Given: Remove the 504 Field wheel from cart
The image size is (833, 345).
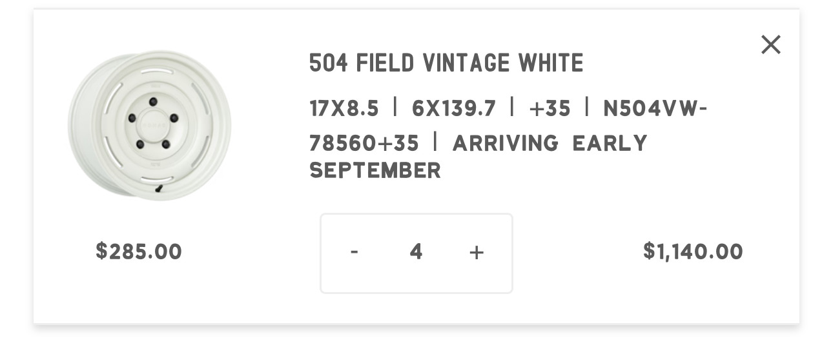Looking at the screenshot, I should [770, 44].
